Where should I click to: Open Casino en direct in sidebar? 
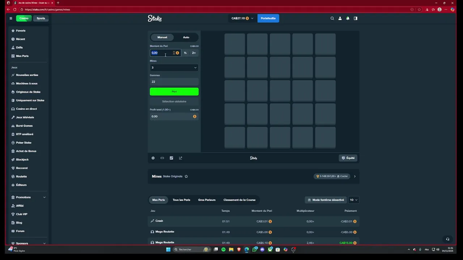click(x=26, y=109)
